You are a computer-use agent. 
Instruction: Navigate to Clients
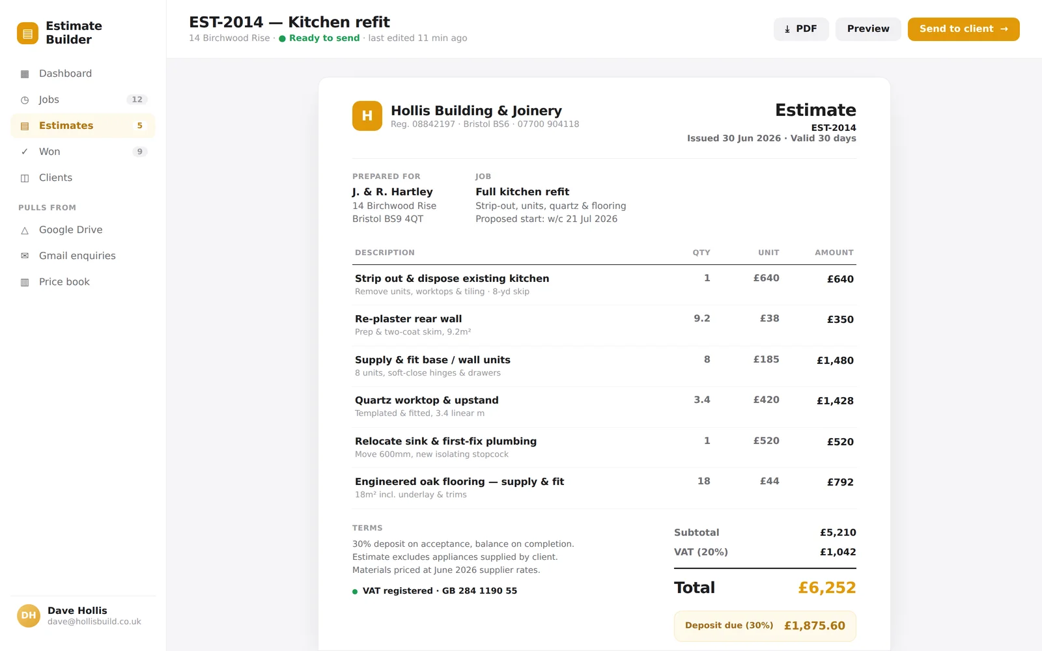83,178
